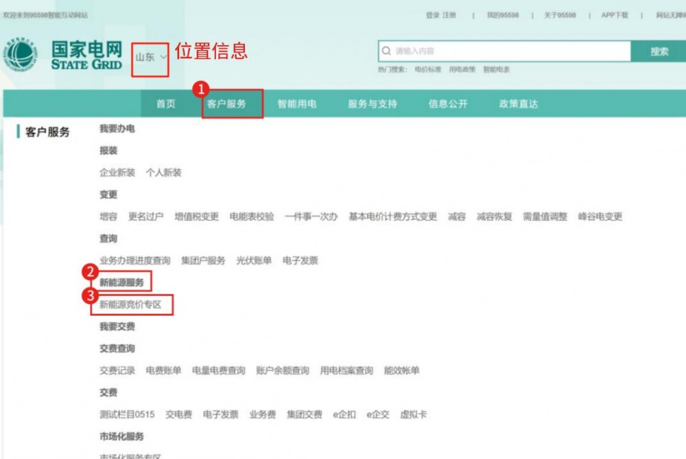Open the APP下载 link
686x459 pixels.
[x=614, y=15]
